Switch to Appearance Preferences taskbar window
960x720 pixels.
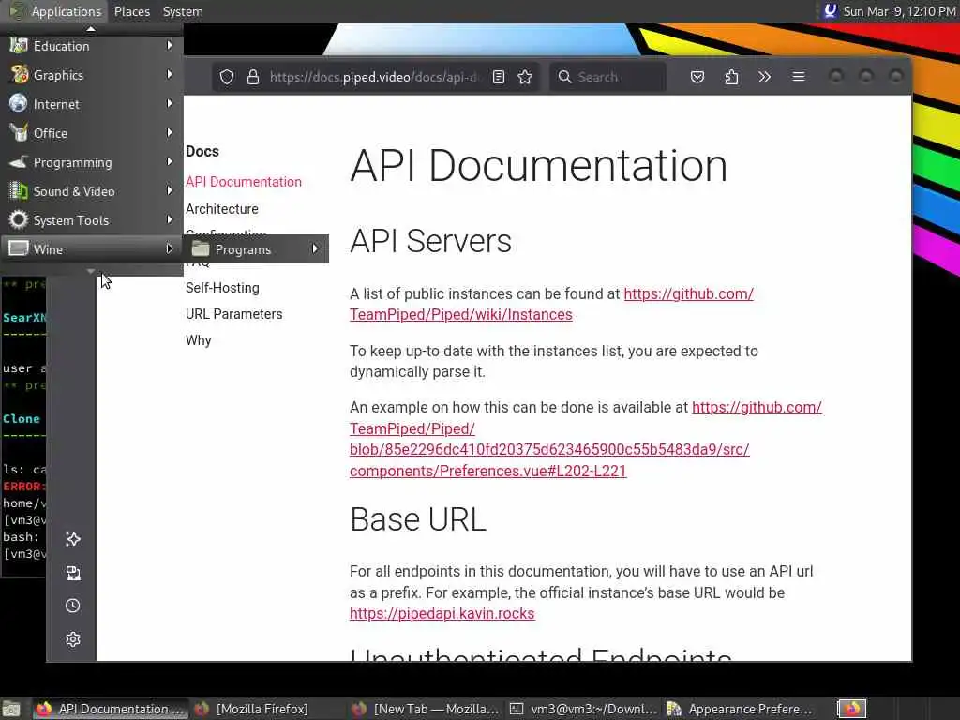(x=740, y=709)
